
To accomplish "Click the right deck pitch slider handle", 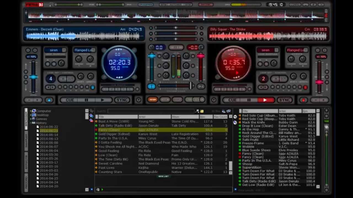I will [x=319, y=82].
